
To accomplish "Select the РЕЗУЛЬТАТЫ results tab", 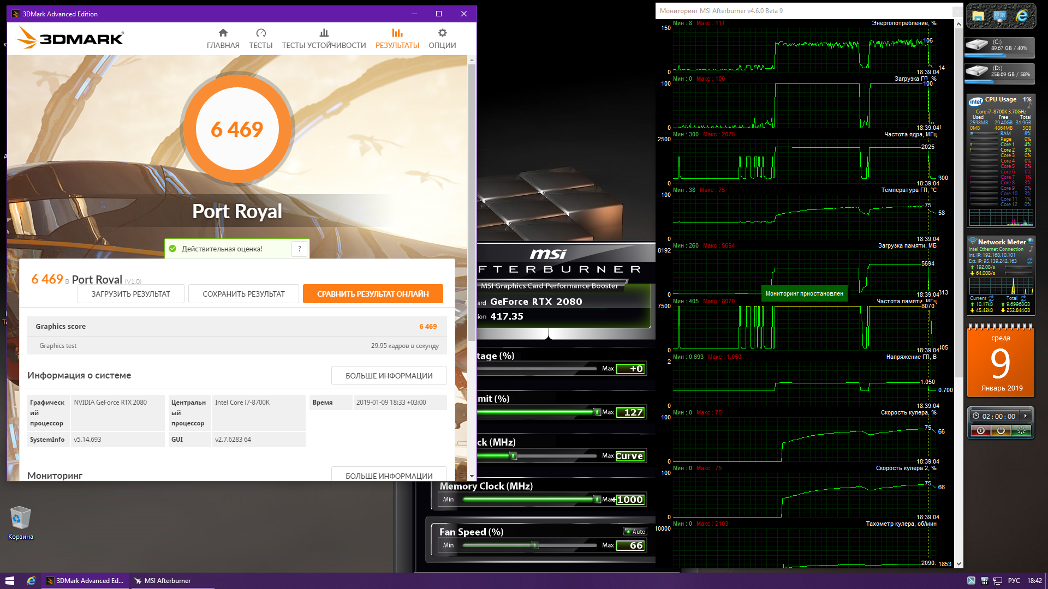I will [x=397, y=38].
